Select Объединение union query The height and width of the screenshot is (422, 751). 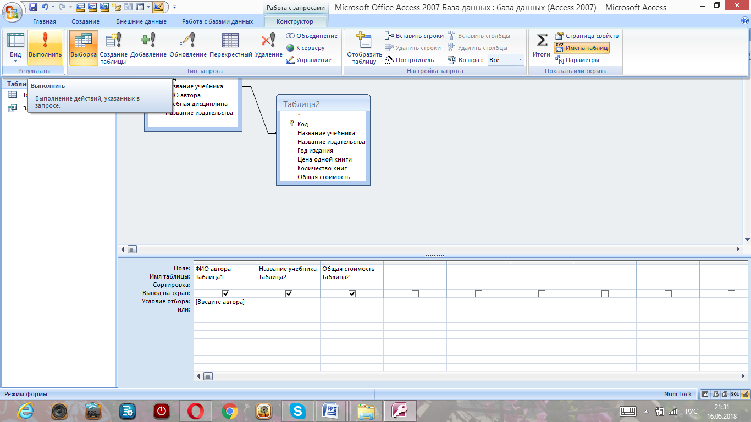pyautogui.click(x=312, y=36)
